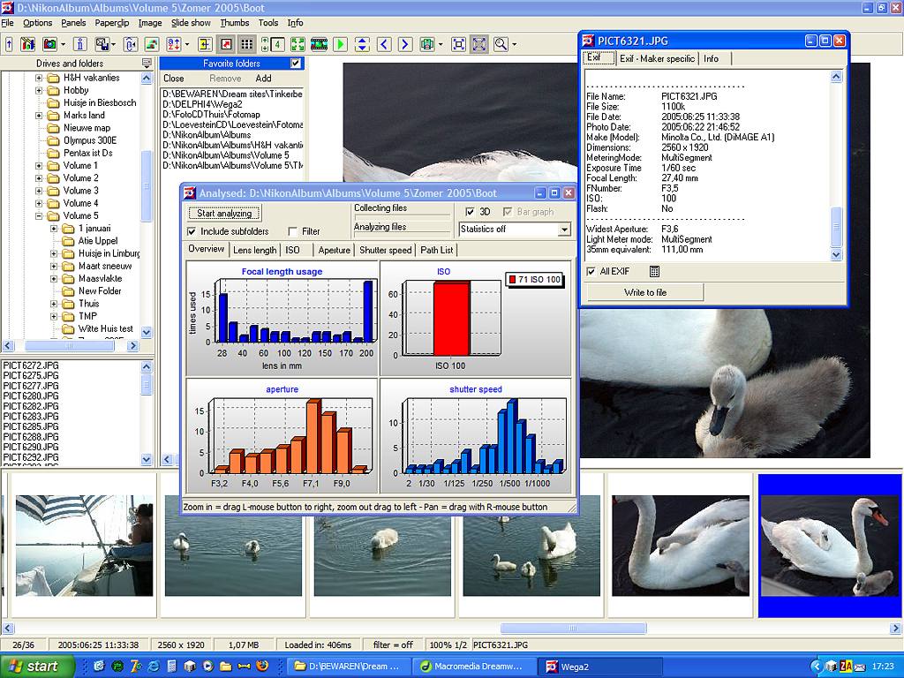Click the blue info icon in toolbar
Viewport: 904px width, 678px height.
click(79, 44)
